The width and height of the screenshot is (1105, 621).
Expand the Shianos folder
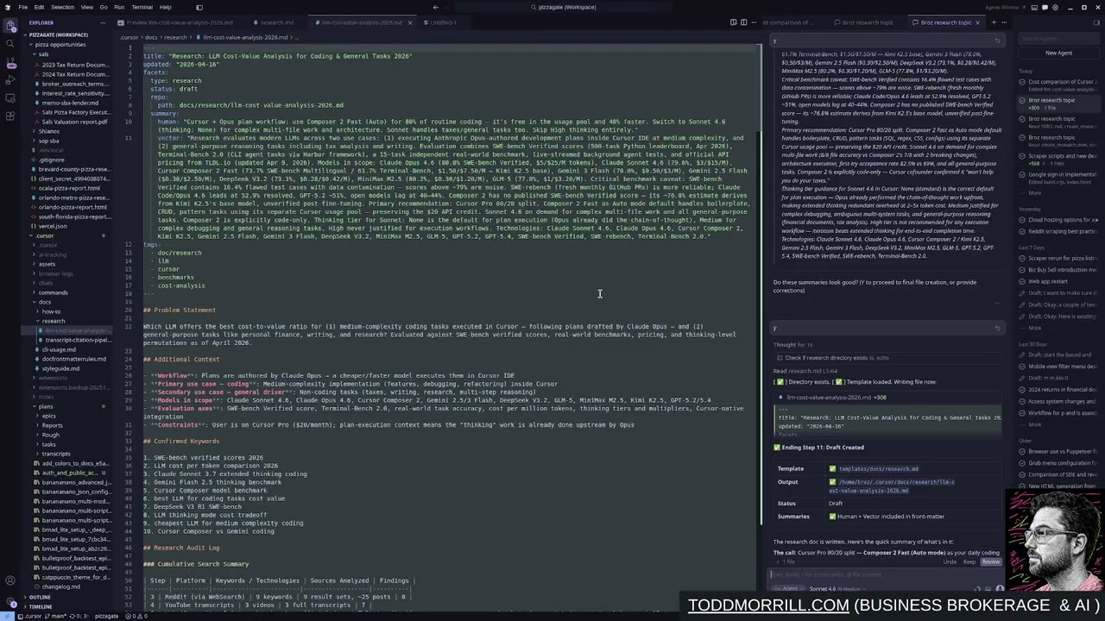(48, 131)
